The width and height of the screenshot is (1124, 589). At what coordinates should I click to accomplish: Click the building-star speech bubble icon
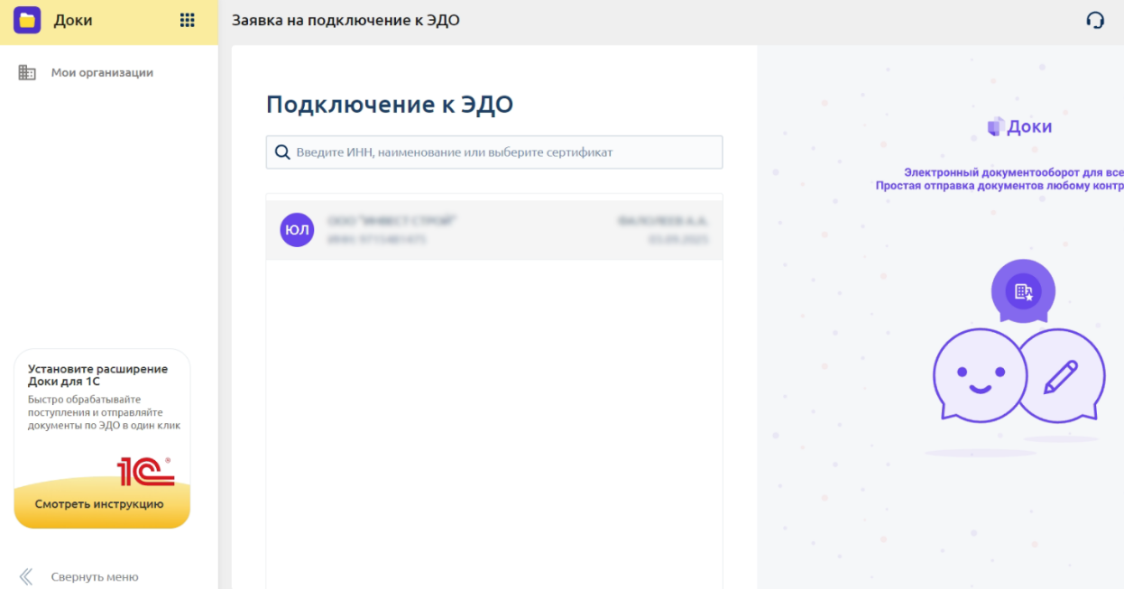click(1023, 290)
